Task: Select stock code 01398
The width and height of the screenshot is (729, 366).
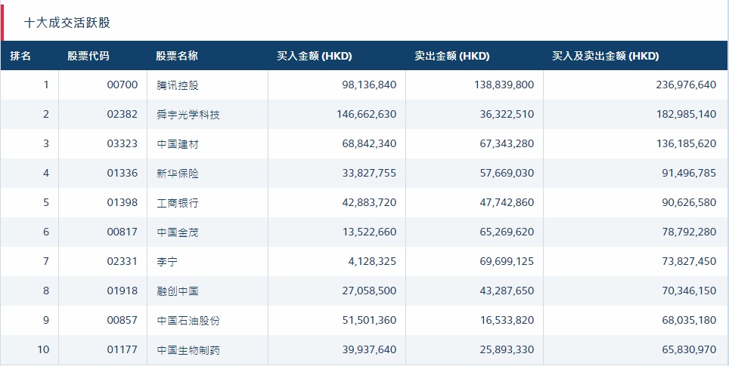Action: (123, 203)
